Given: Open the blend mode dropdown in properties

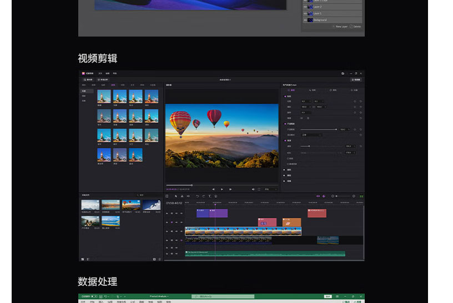Looking at the screenshot, I should coord(312,135).
